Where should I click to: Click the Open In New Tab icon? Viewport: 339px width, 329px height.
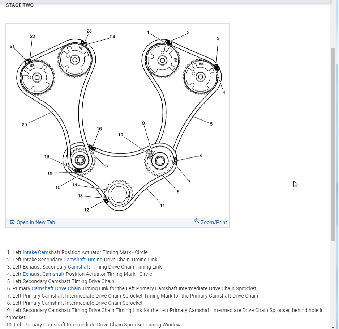pos(12,222)
